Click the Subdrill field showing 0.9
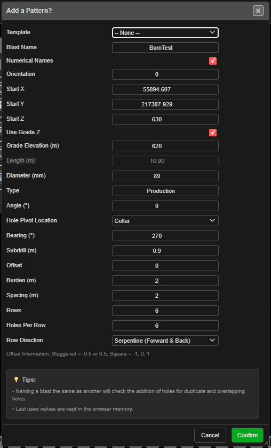The image size is (271, 448). [x=165, y=251]
